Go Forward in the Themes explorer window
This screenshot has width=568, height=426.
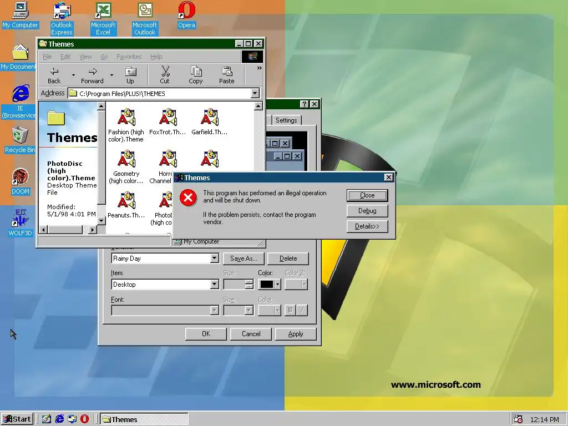click(92, 75)
